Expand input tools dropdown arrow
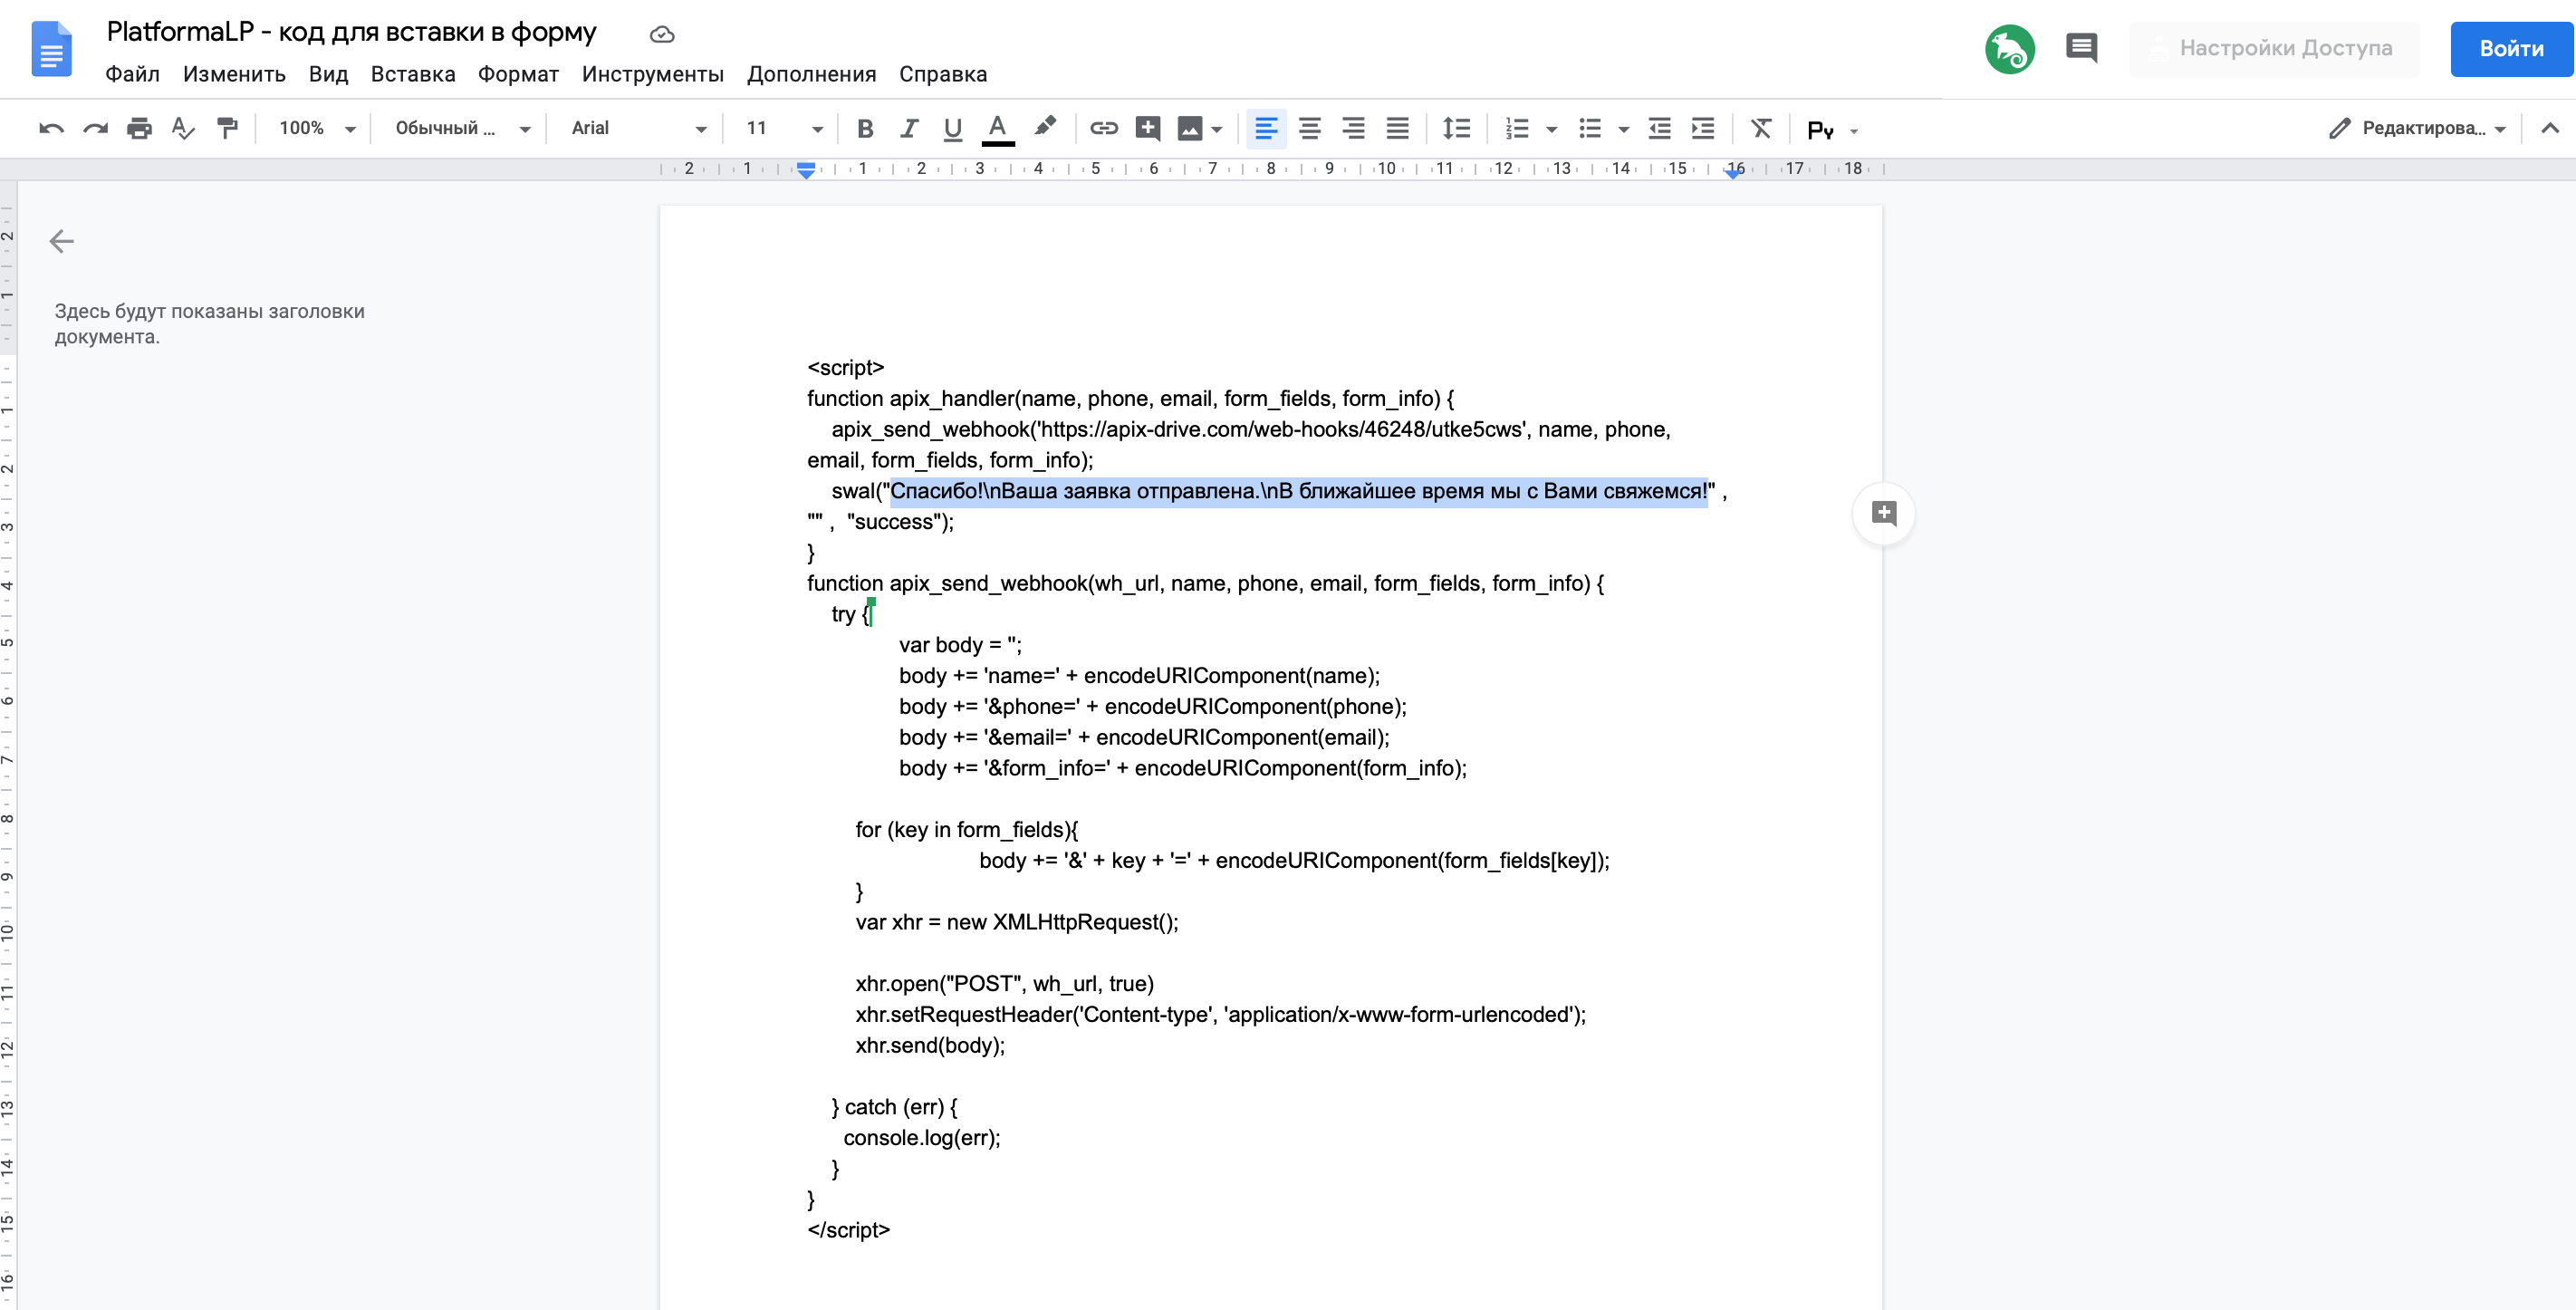This screenshot has width=2576, height=1310. pos(1854,131)
